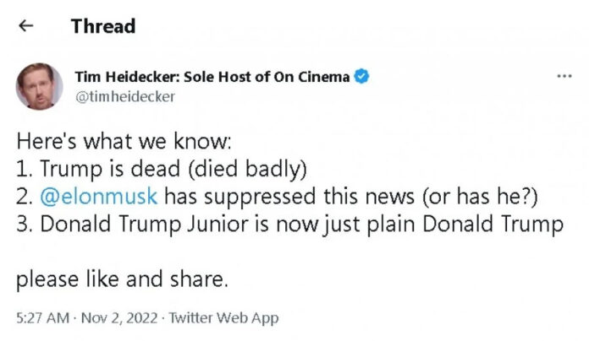Click the blue verified checkmark badge

[361, 78]
